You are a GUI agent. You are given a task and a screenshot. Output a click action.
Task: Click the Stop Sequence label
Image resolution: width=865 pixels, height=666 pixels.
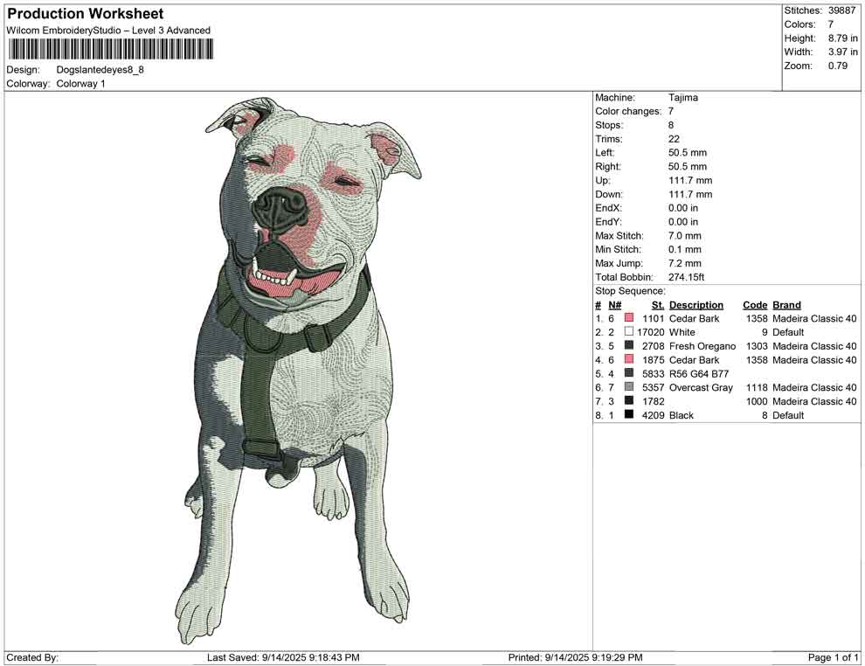[x=630, y=291]
